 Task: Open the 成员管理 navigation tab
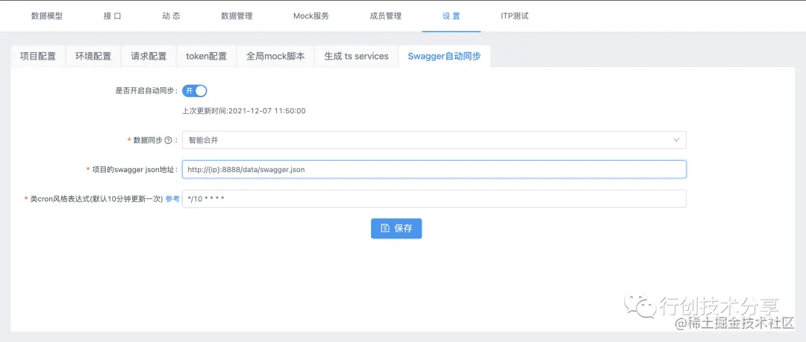[386, 16]
